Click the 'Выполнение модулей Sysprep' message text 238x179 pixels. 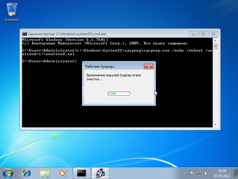(x=114, y=77)
